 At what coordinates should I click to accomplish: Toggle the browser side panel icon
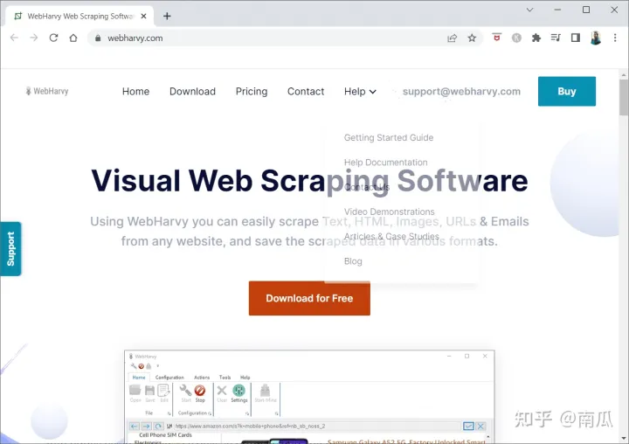(575, 38)
